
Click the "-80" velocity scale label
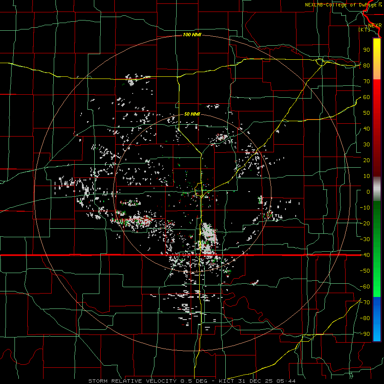tap(365, 318)
